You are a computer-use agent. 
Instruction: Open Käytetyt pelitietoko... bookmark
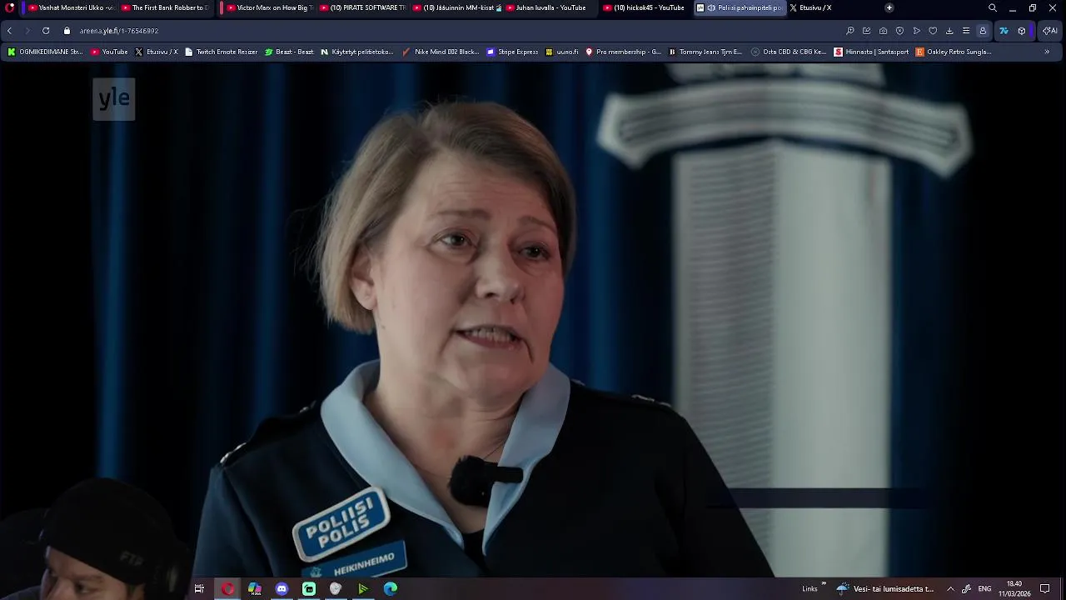pyautogui.click(x=356, y=52)
